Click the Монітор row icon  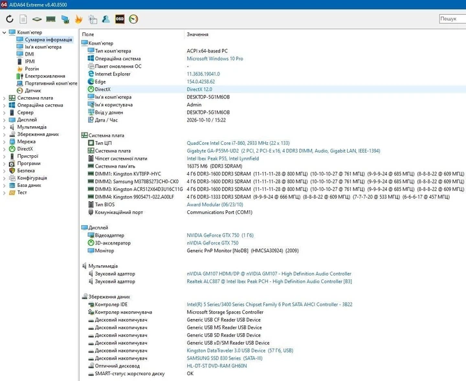(91, 250)
